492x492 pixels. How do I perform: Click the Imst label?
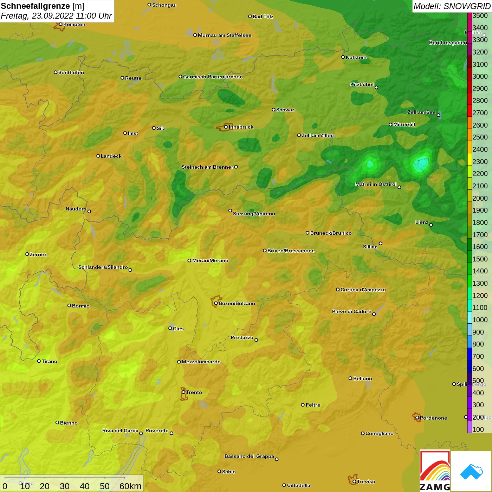(133, 133)
